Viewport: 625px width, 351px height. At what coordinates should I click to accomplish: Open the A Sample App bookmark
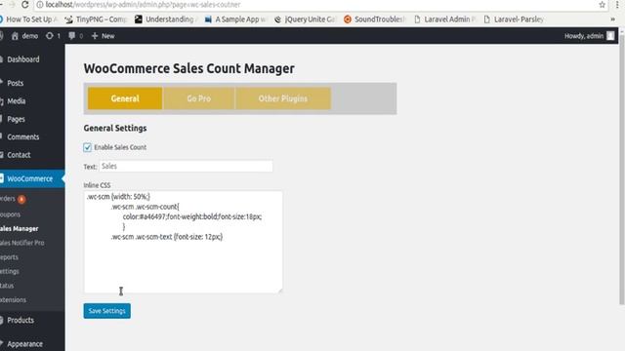[235, 19]
